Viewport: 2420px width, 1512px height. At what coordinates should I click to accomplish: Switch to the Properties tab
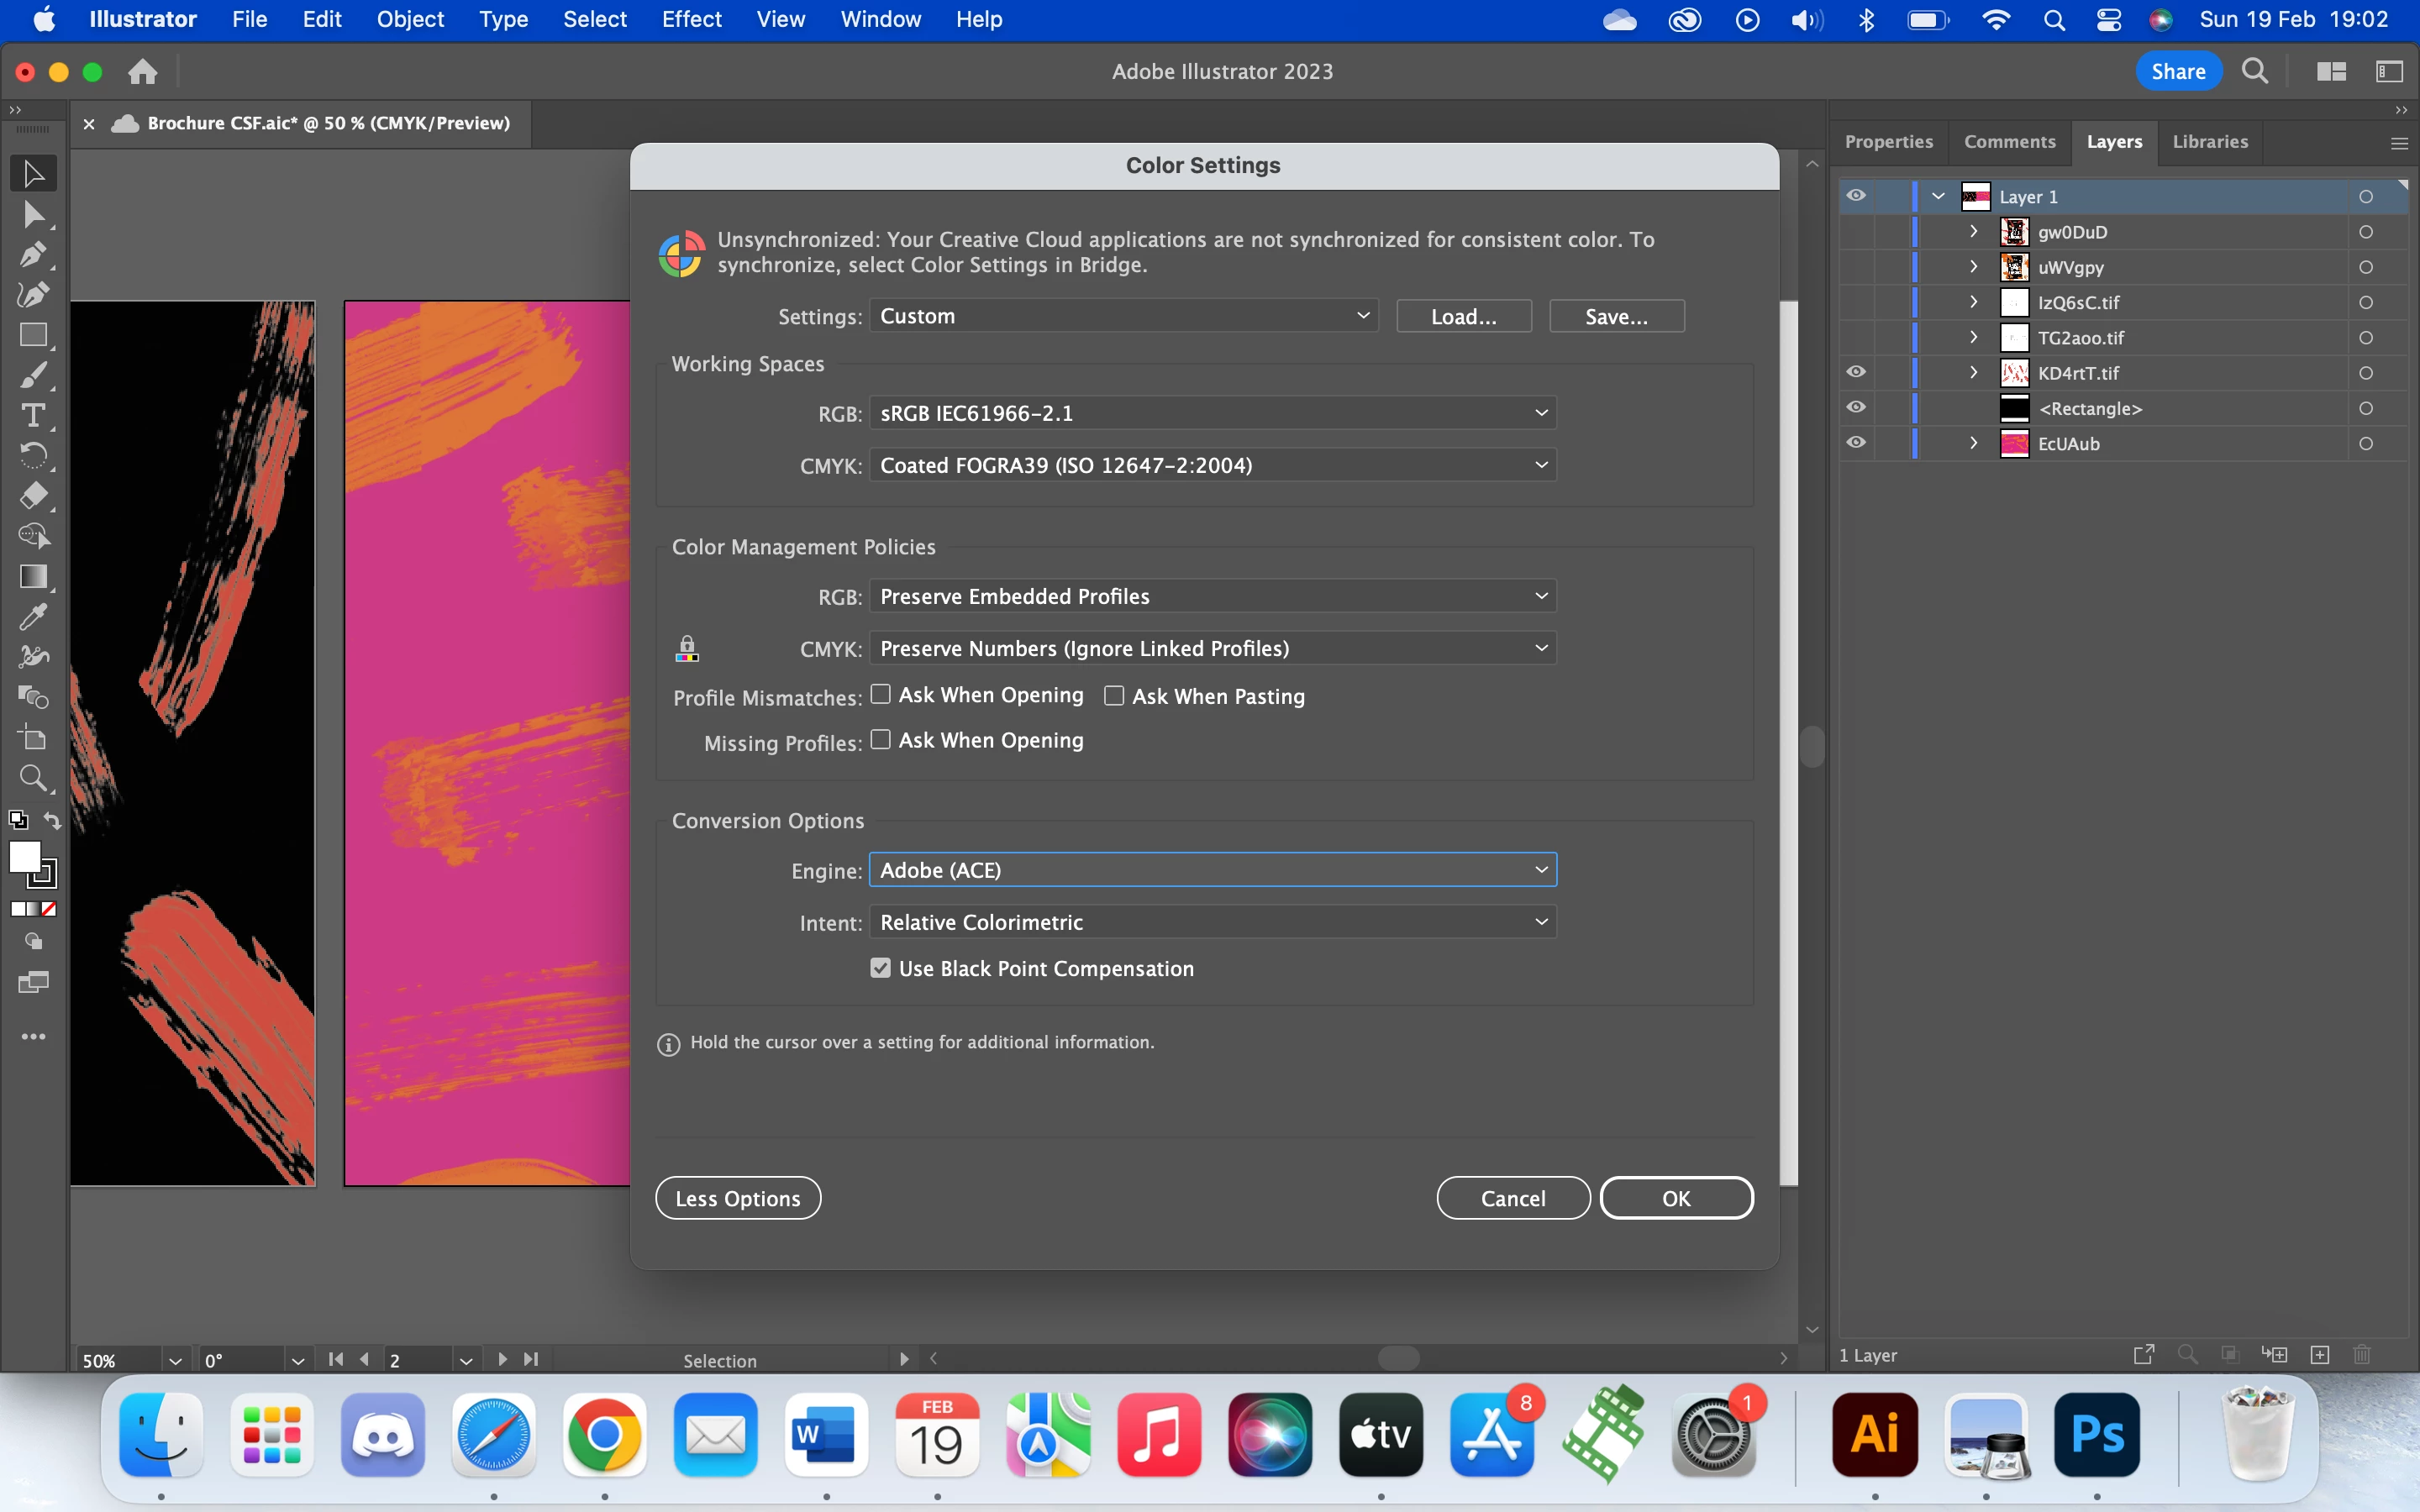click(x=1888, y=142)
